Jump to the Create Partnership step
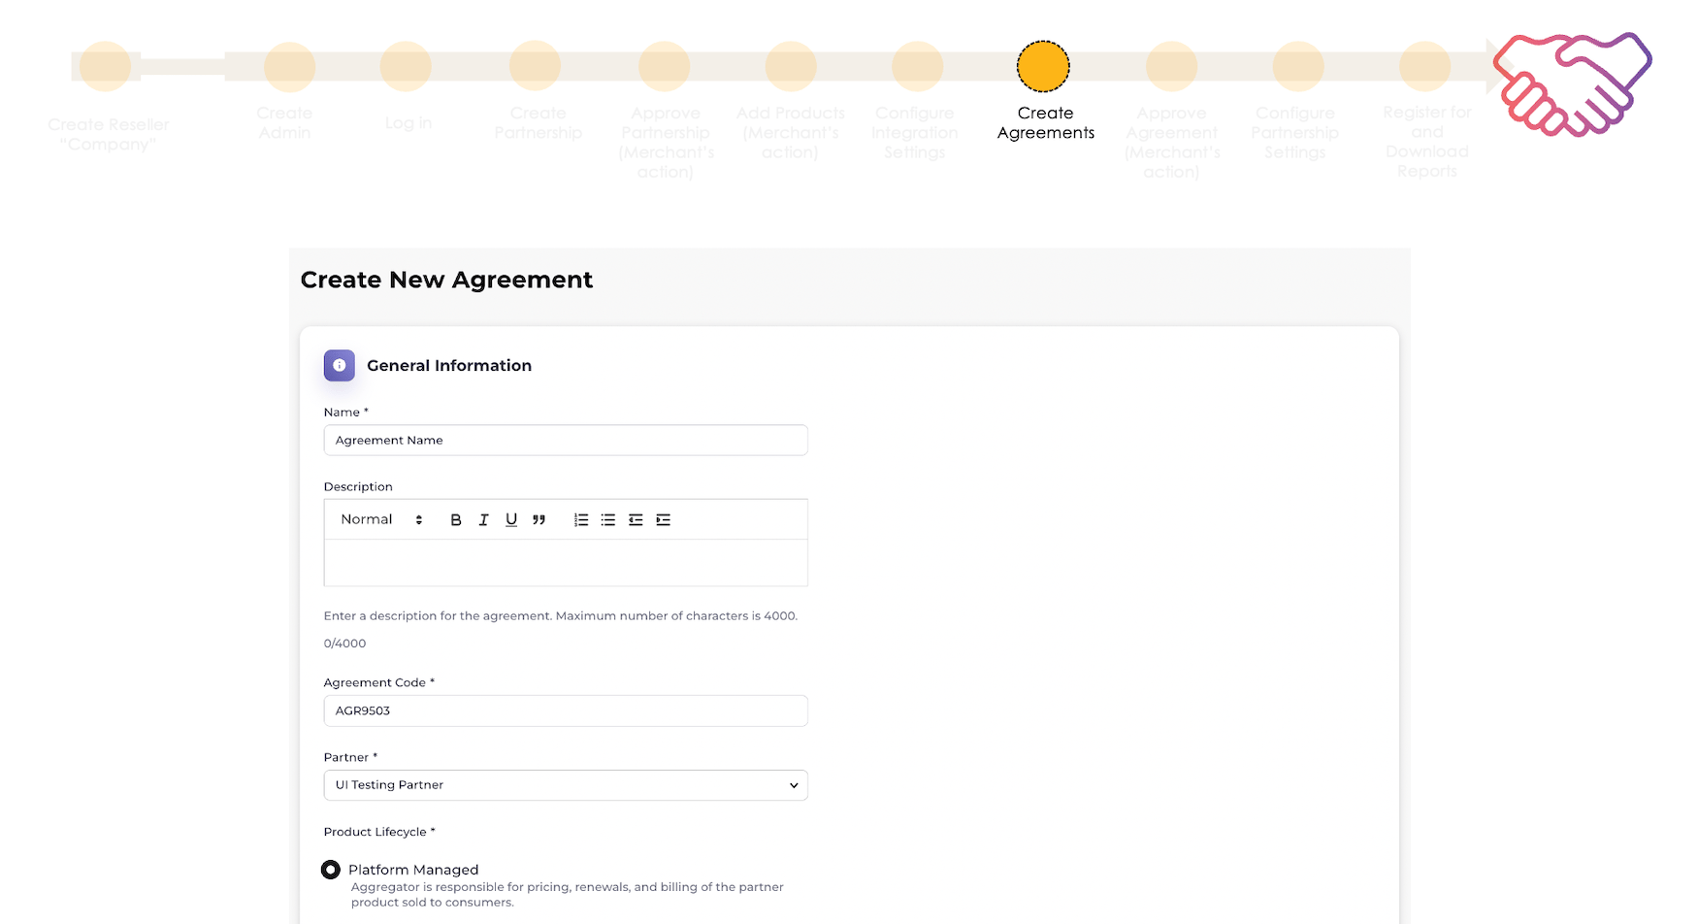Viewport: 1698px width, 924px height. [536, 67]
